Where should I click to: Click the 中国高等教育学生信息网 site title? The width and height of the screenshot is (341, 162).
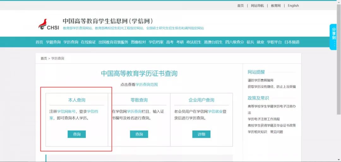108,21
